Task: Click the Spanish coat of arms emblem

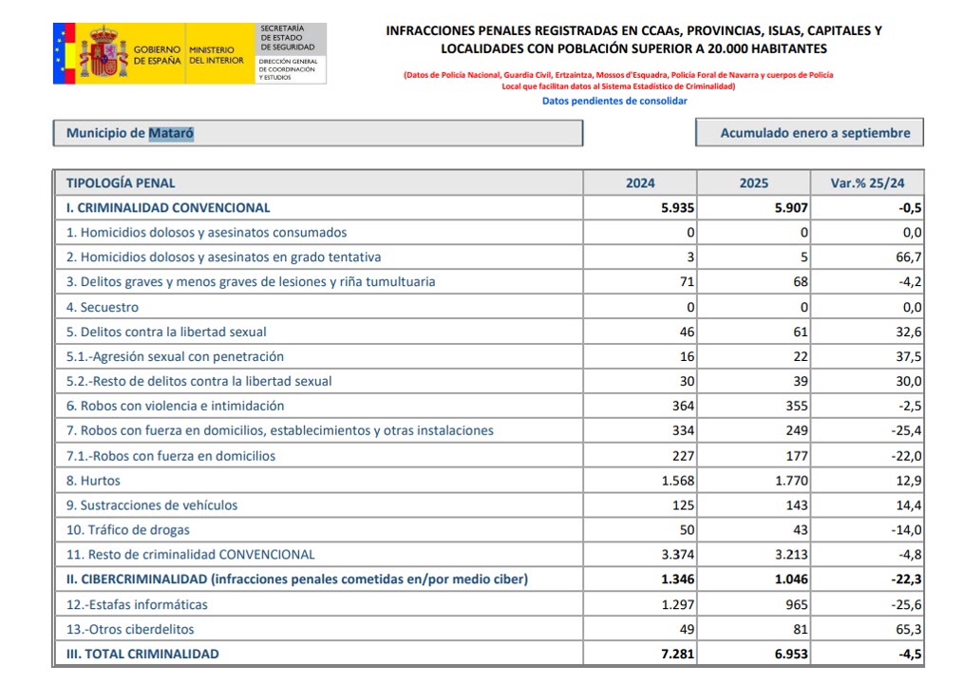Action: click(103, 53)
